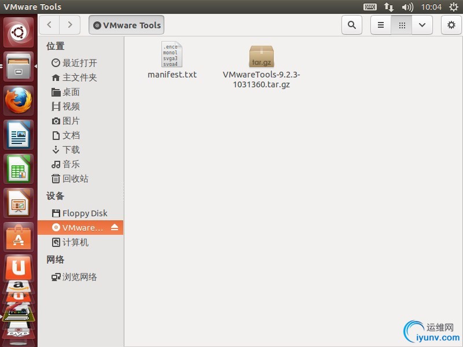Launch LibreOffice Calc from the dock
Viewport: 463px width, 347px height.
(19, 169)
